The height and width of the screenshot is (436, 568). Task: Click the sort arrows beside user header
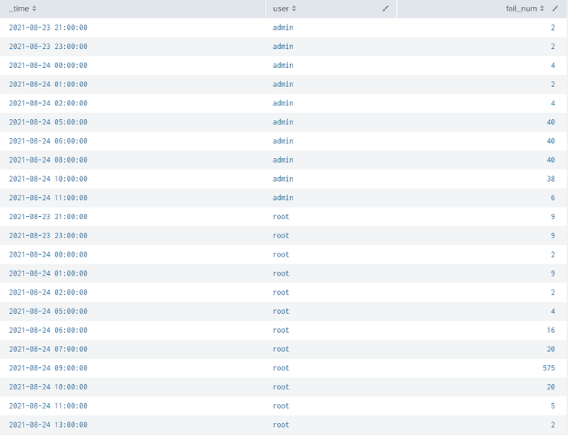tap(295, 8)
